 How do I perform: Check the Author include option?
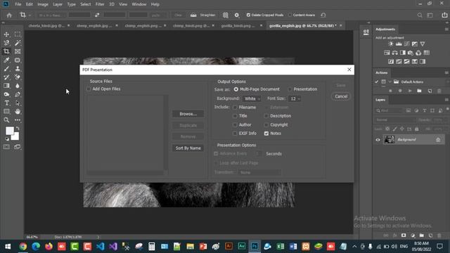click(235, 125)
